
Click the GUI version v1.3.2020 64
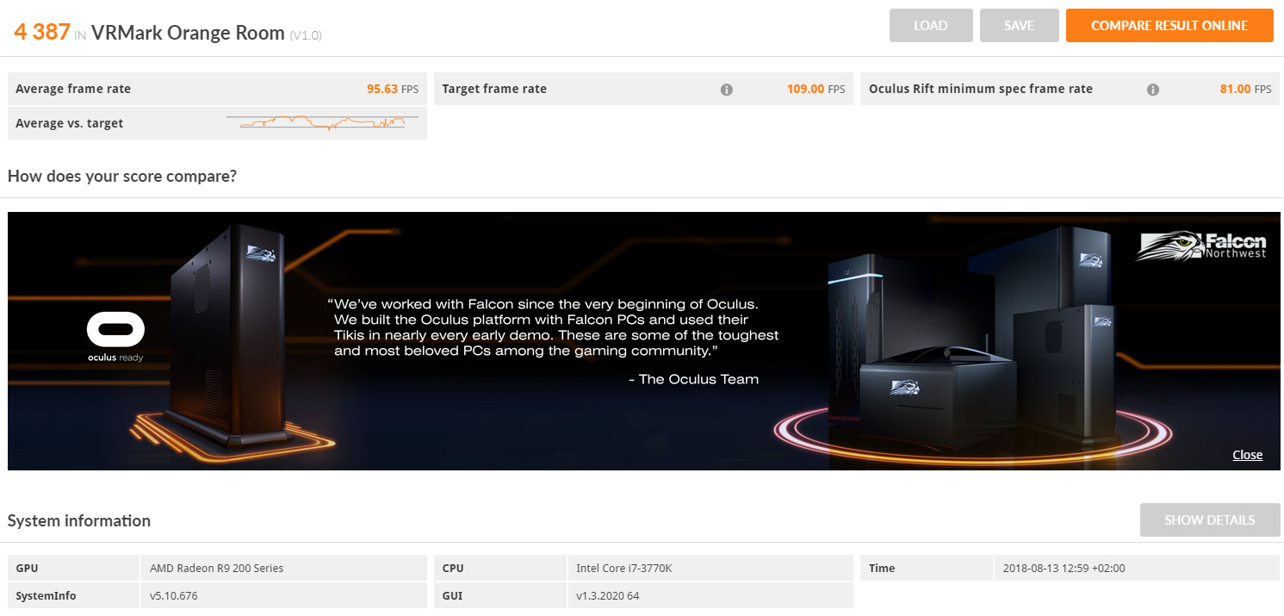(x=608, y=595)
